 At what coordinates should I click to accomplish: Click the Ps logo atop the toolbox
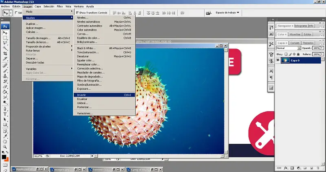pyautogui.click(x=5, y=26)
